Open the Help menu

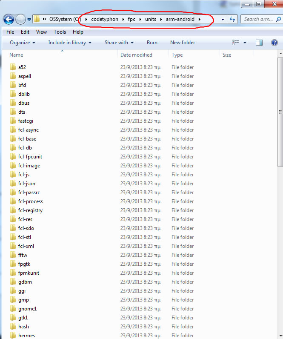click(78, 32)
